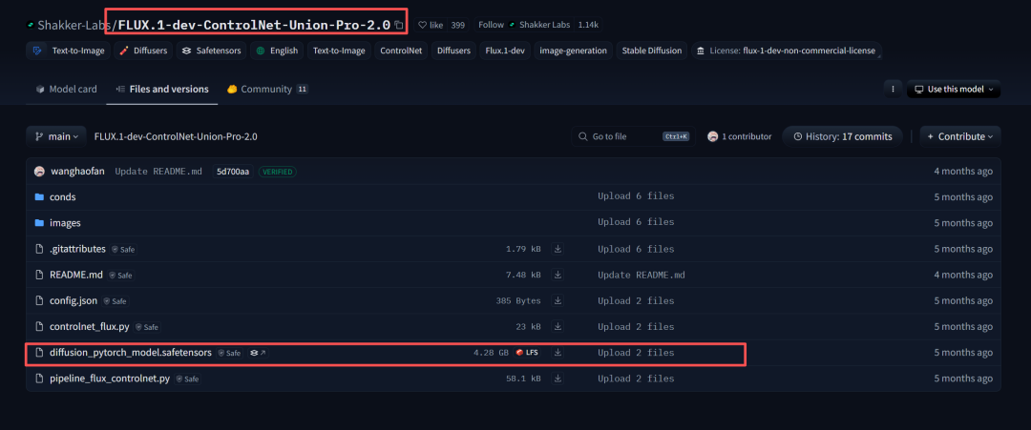Click the Safe badge next to controlnet_flux.py
1031x430 pixels.
(x=147, y=327)
